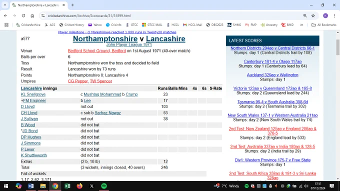Open Microsoft Word from the taskbar
Image resolution: width=340 pixels, height=191 pixels.
[31, 186]
